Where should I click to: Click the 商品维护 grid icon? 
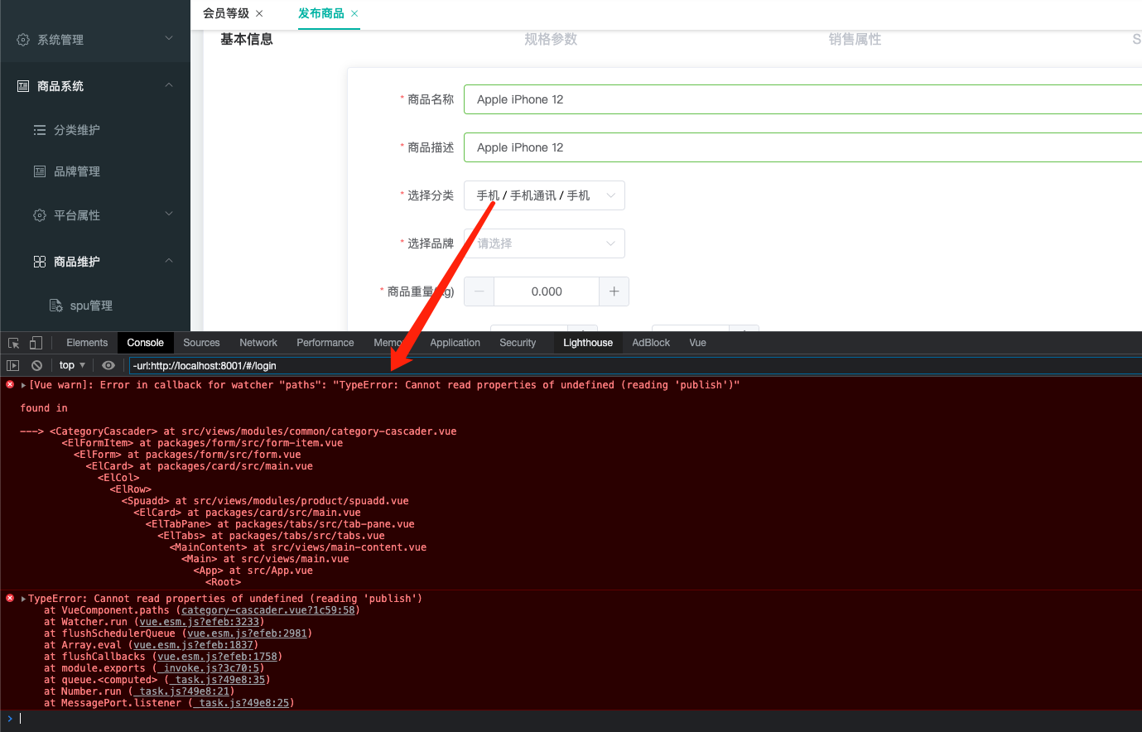[x=40, y=262]
